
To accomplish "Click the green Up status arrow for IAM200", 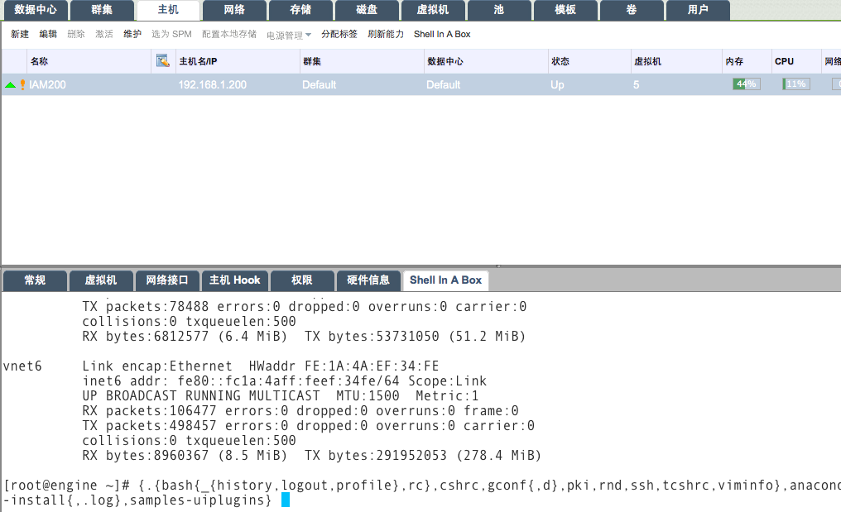I will coord(10,84).
